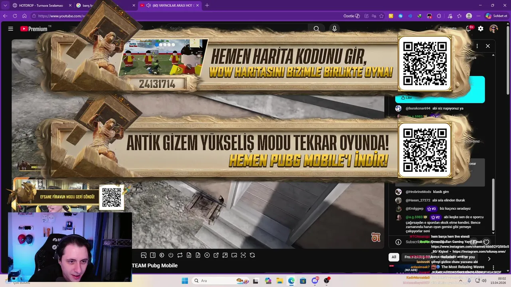Viewport: 511px width, 287px height.
Task: Open the extension icon with red badge
Action: (x=429, y=16)
